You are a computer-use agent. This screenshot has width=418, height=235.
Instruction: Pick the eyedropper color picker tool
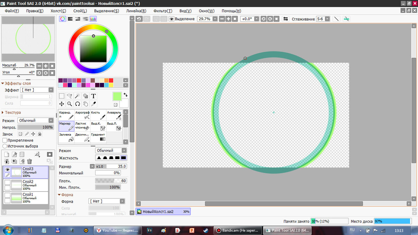pos(93,104)
